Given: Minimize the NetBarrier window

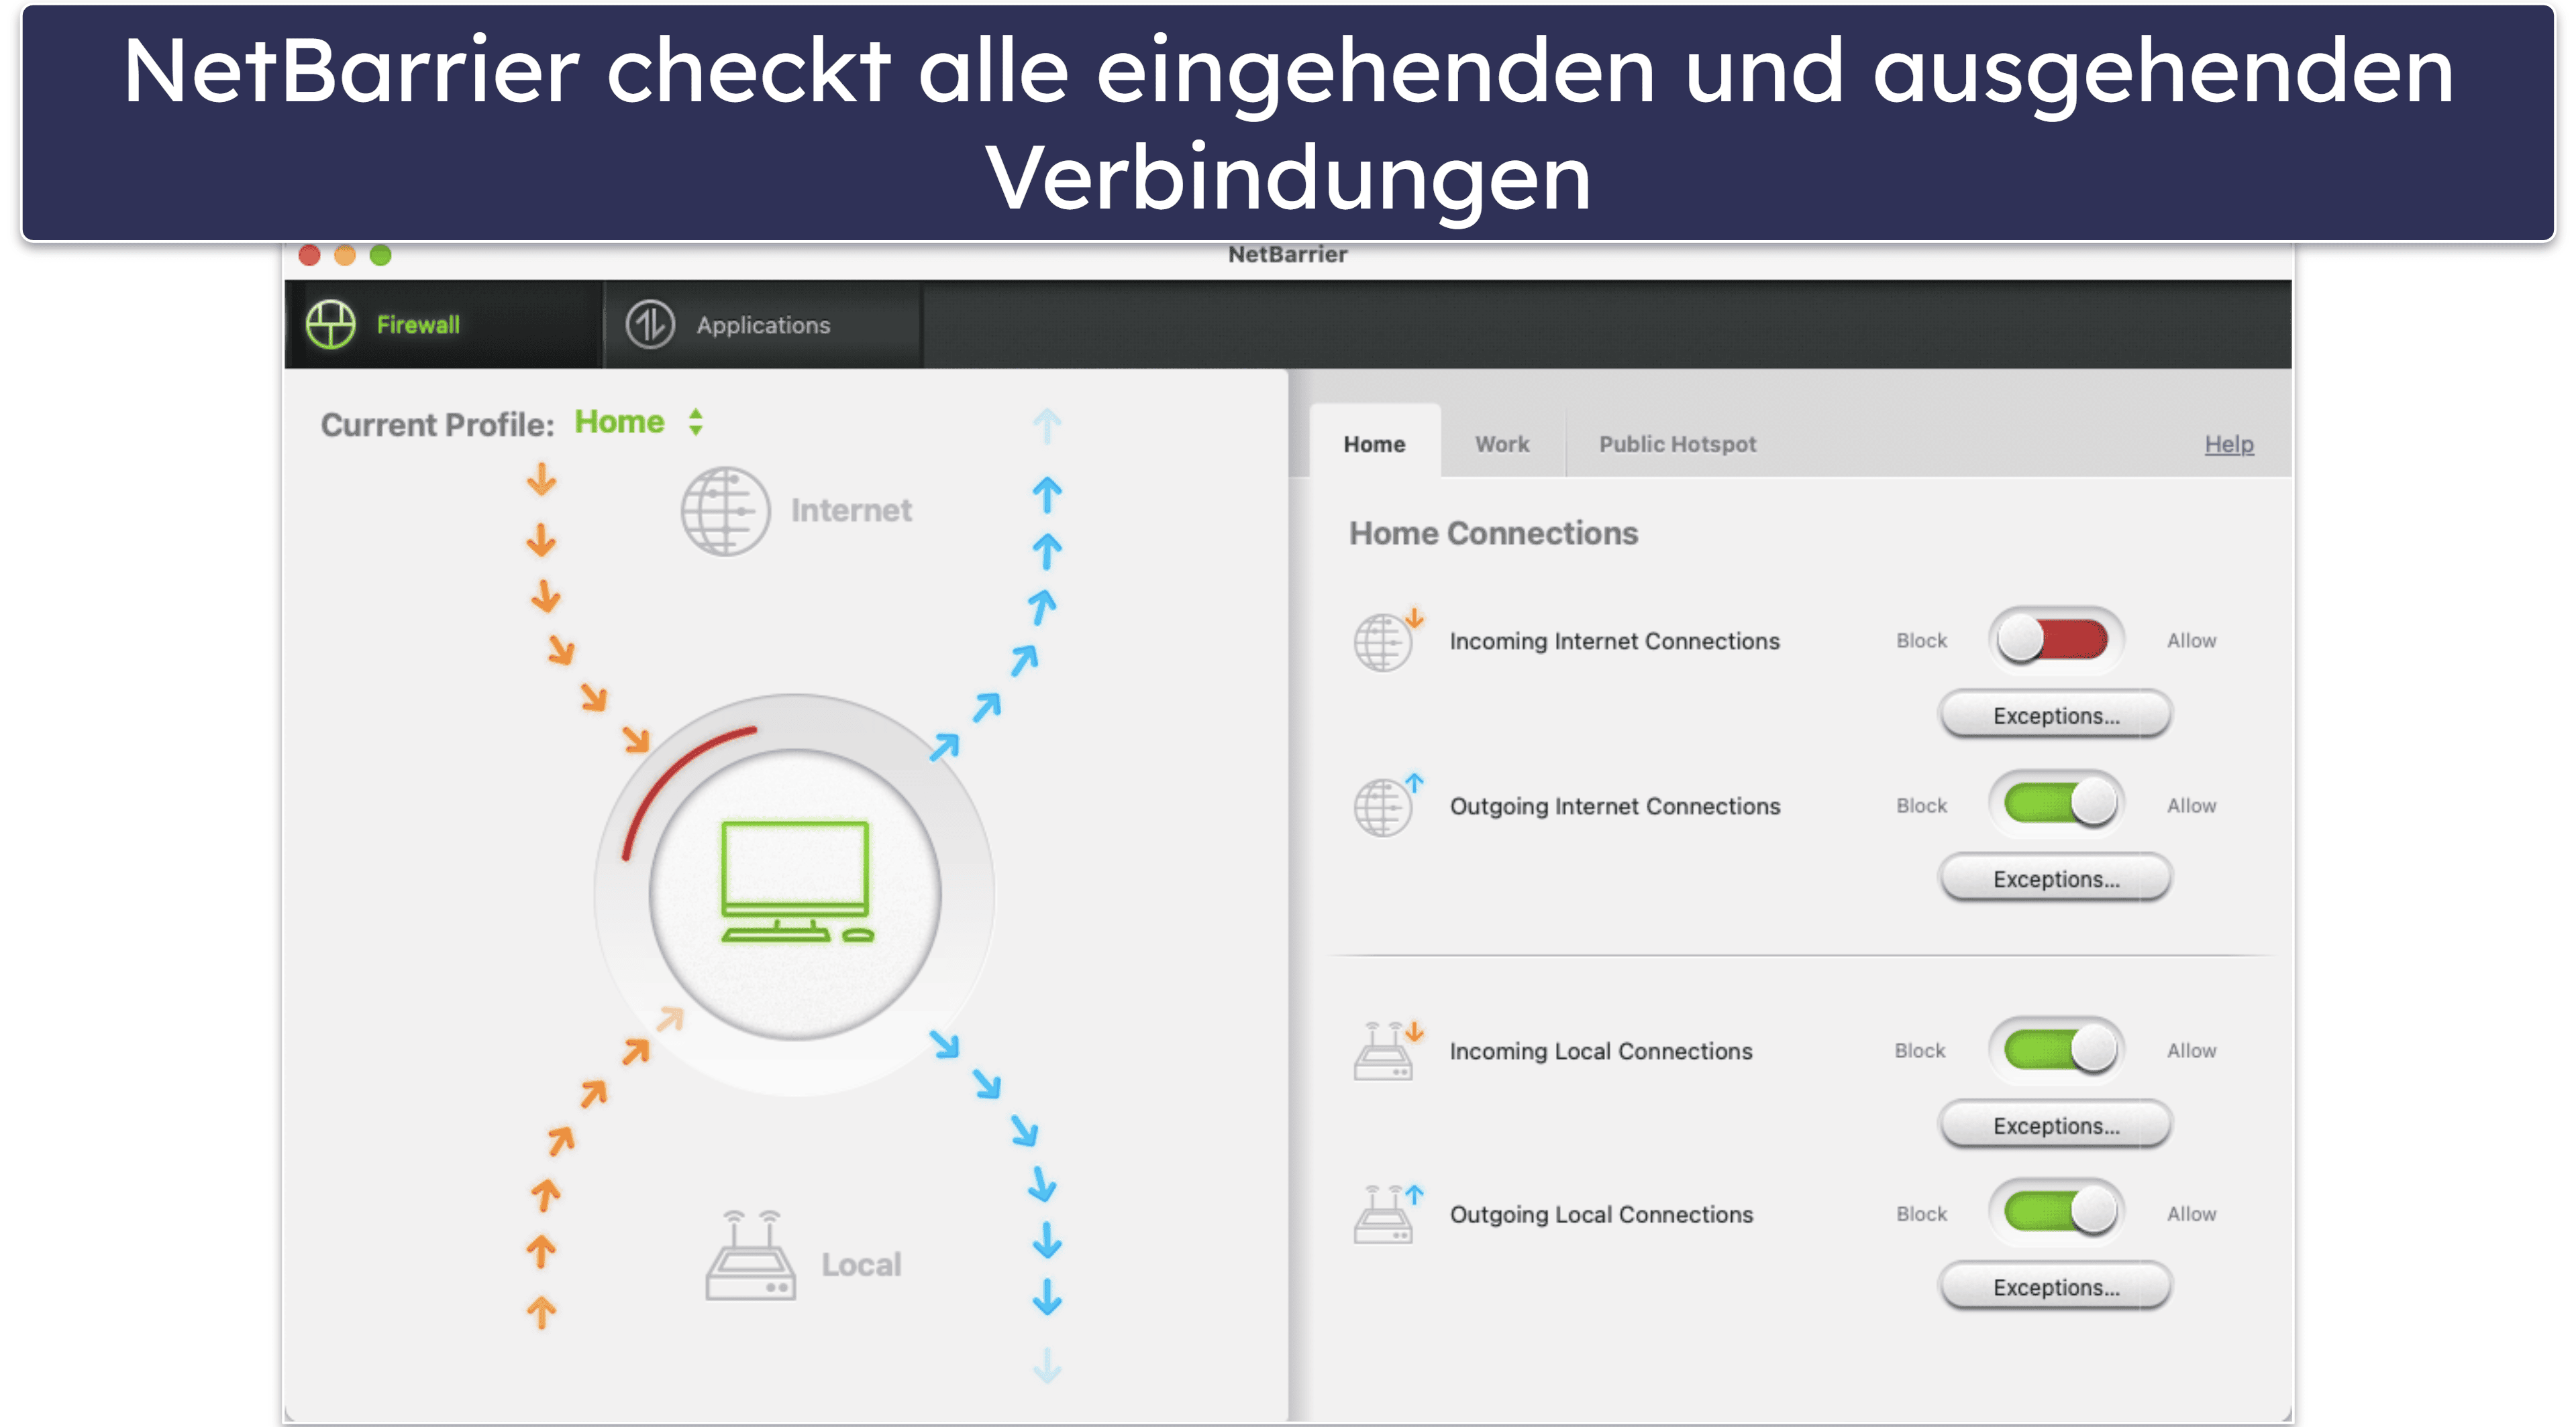Looking at the screenshot, I should 345,255.
